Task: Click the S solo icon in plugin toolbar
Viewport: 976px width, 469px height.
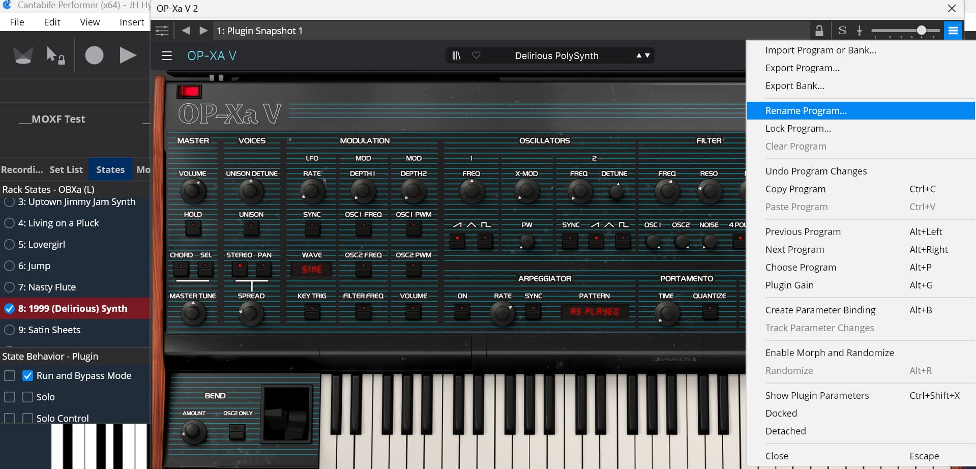Action: coord(842,31)
